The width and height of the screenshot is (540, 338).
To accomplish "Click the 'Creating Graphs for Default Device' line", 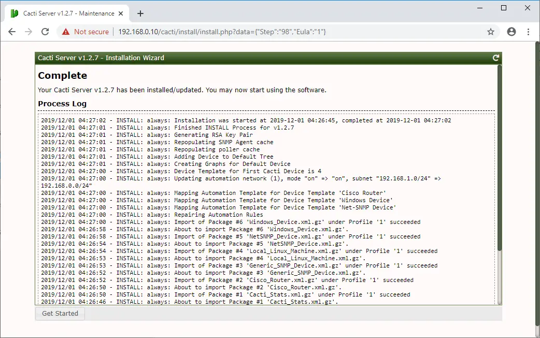I will click(x=166, y=164).
